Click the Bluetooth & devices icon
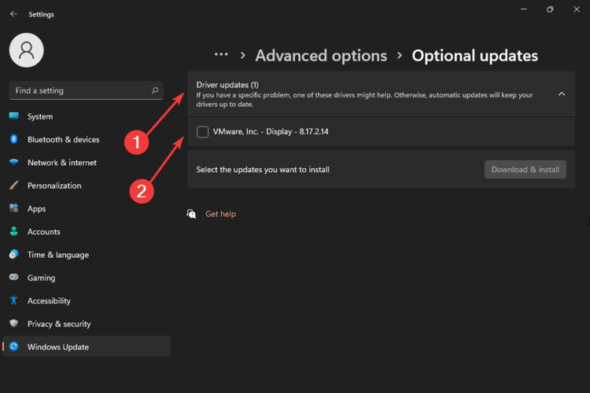The width and height of the screenshot is (590, 393). point(13,139)
